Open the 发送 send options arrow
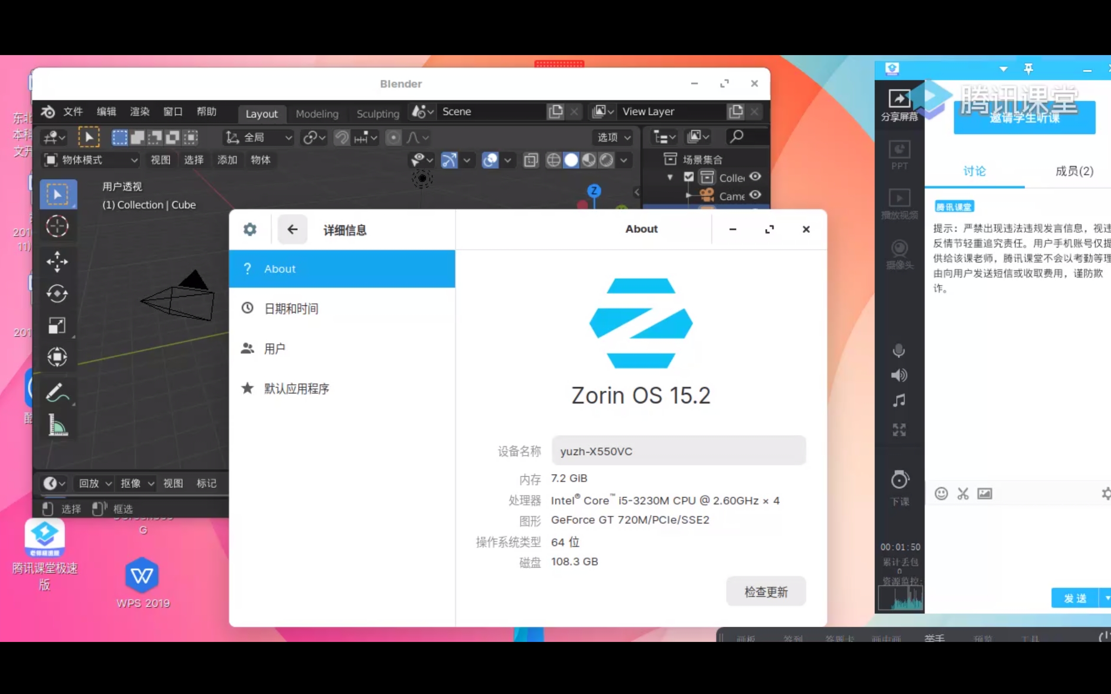Viewport: 1111px width, 694px height. 1106,598
